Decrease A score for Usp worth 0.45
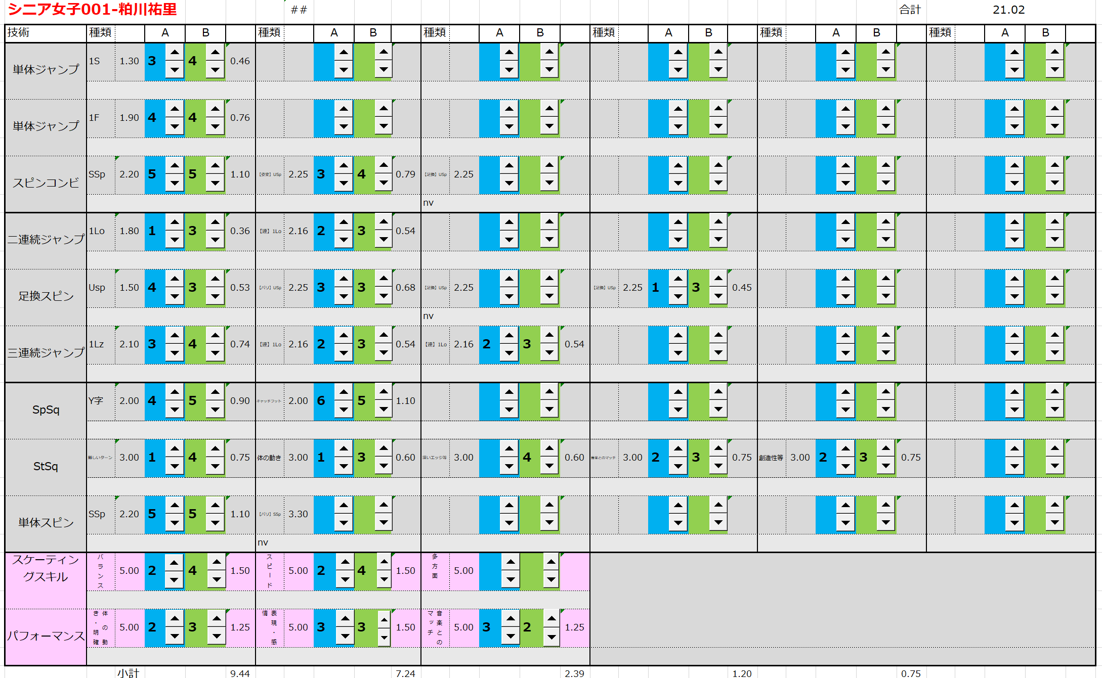Viewport: 1102px width, 678px height. [677, 296]
